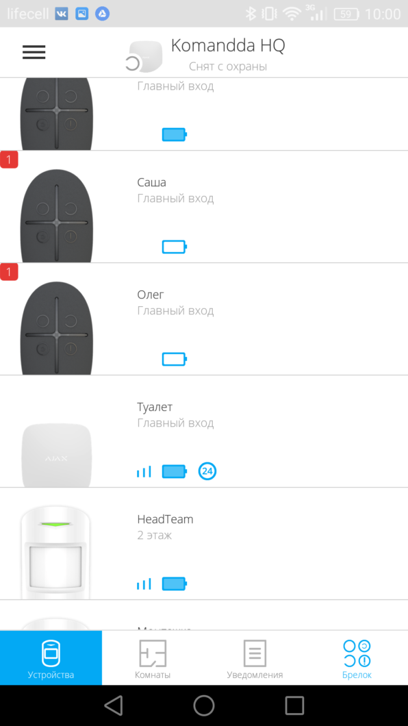
Task: Tap the red badge on Олег
Action: click(9, 272)
